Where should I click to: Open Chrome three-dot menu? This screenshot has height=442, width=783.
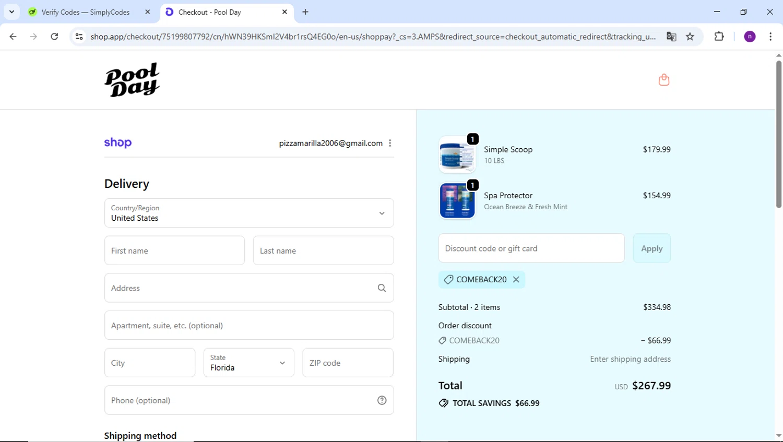[x=770, y=37]
